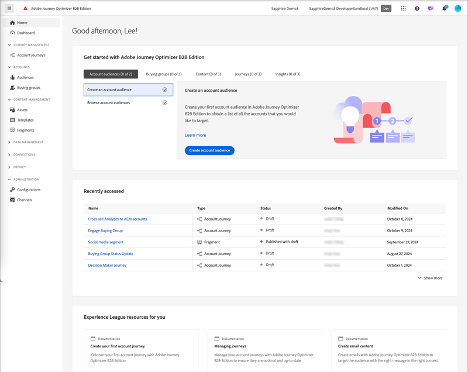The height and width of the screenshot is (372, 468).
Task: Open Configurations under Administration
Action: click(29, 190)
